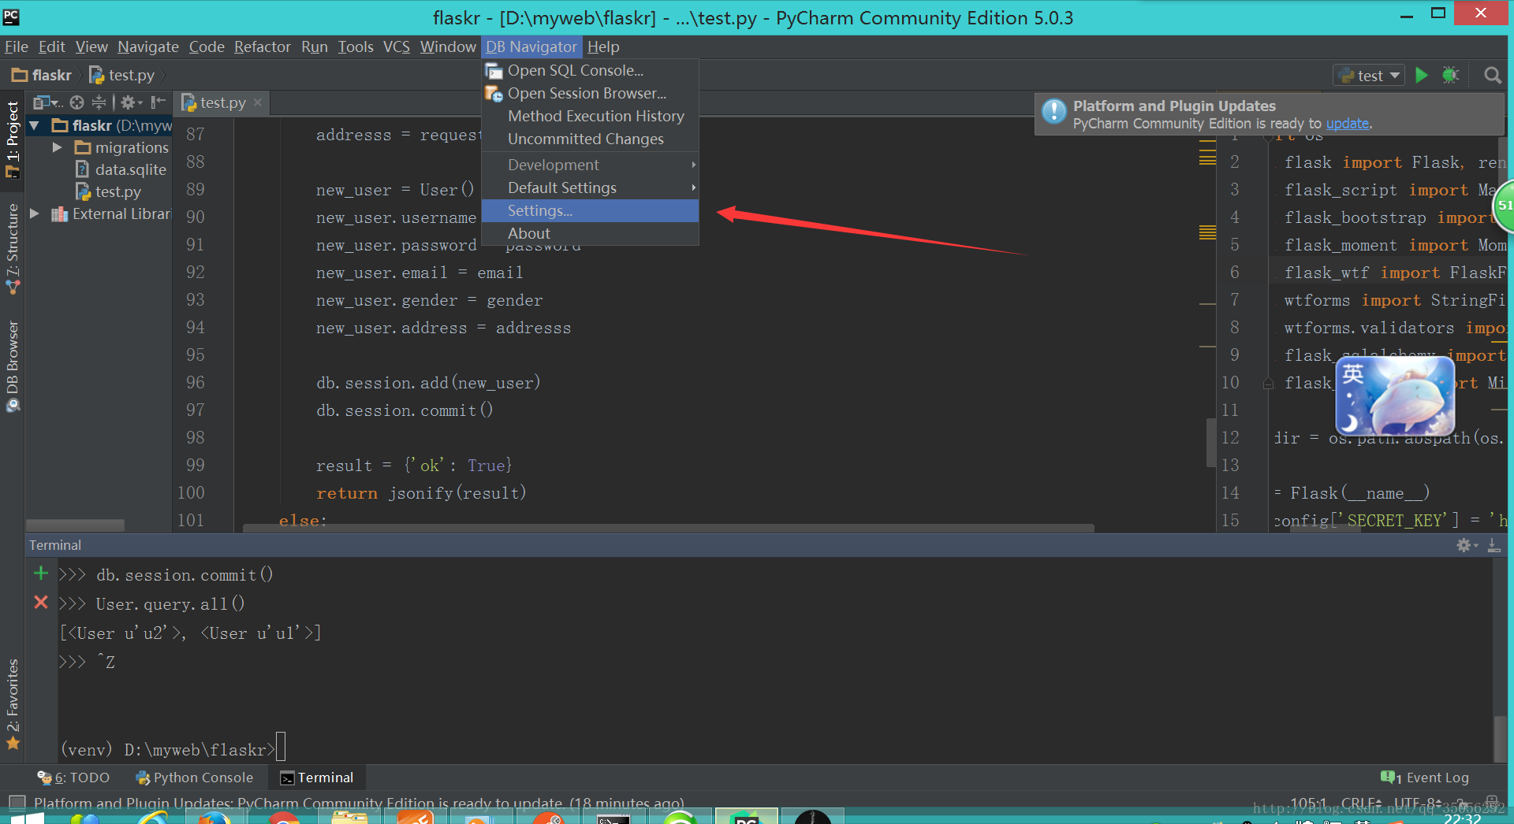Click the Project panel horizontal scrollbar
1514x824 pixels.
pyautogui.click(x=75, y=525)
